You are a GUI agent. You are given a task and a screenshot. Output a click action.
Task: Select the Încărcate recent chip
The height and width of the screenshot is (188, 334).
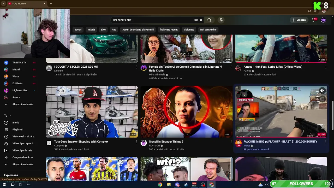[x=169, y=30]
